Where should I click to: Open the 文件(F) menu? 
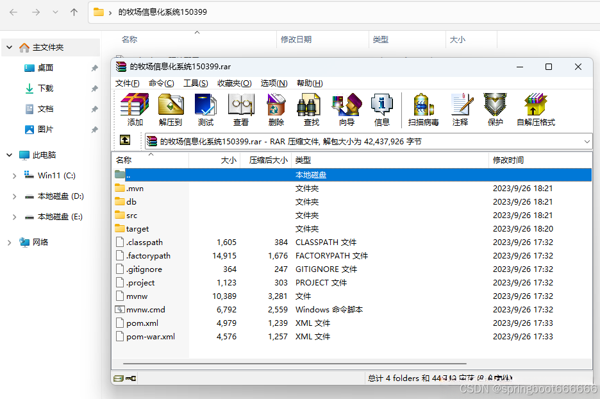click(x=127, y=83)
